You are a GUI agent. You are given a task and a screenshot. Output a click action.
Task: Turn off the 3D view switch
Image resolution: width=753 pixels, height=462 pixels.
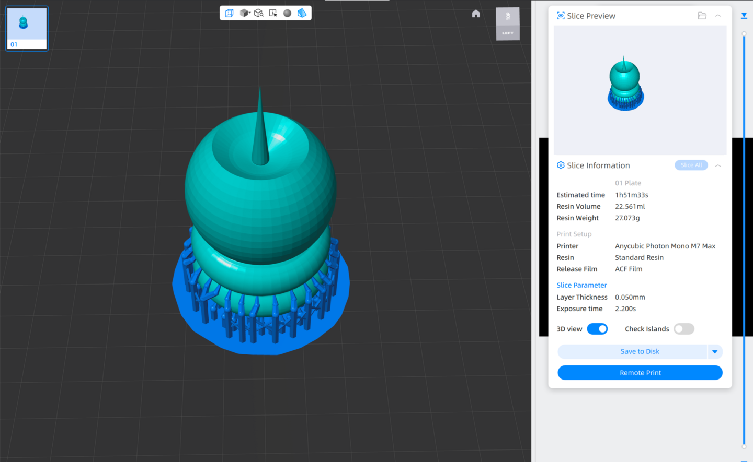click(597, 329)
